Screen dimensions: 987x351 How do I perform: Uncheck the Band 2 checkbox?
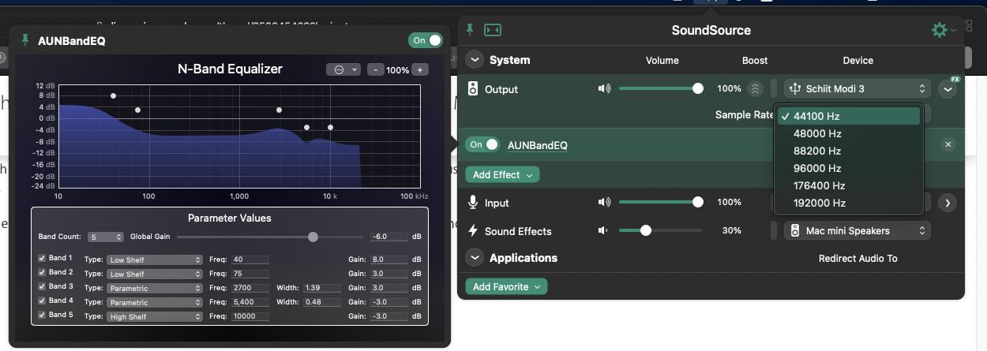click(43, 272)
